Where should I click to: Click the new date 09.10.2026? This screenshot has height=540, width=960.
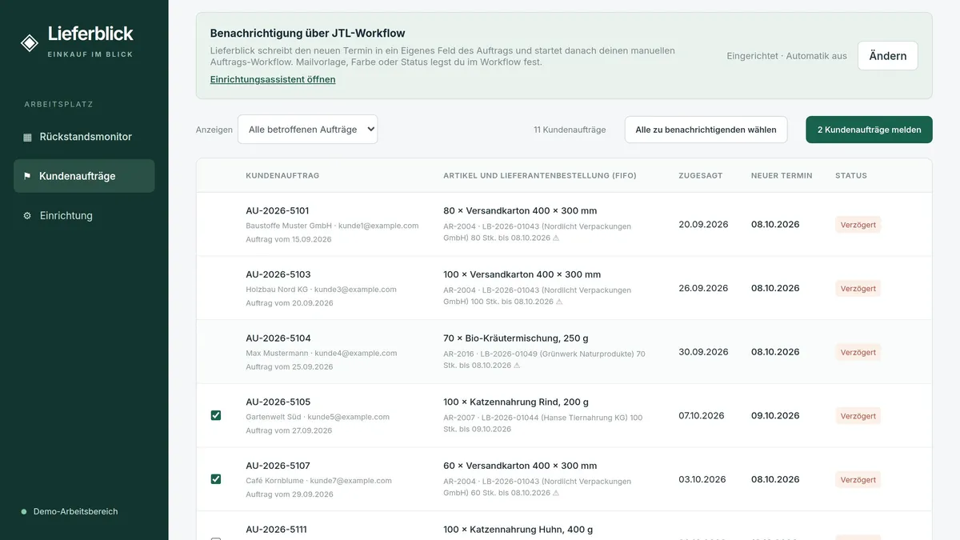pos(775,416)
